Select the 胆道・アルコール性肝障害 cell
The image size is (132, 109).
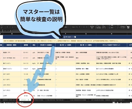pos(46,96)
